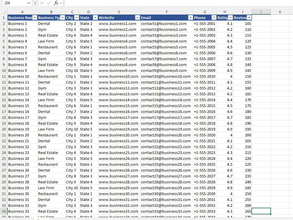This screenshot has height=220, width=293.
Task: Select column J header
Action: click(261, 12)
